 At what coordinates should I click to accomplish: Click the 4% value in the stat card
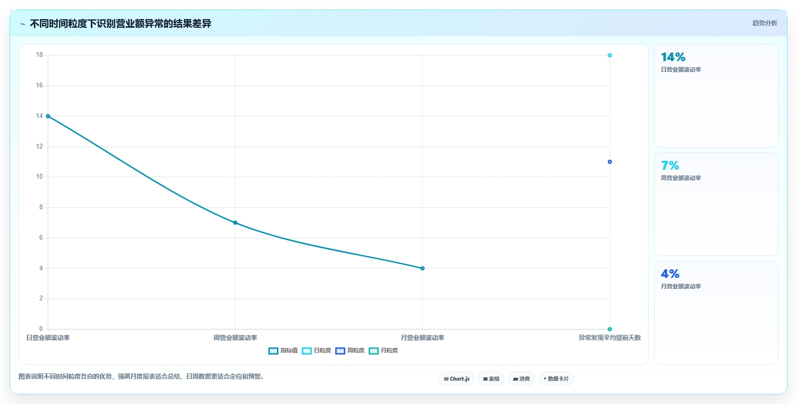(670, 274)
